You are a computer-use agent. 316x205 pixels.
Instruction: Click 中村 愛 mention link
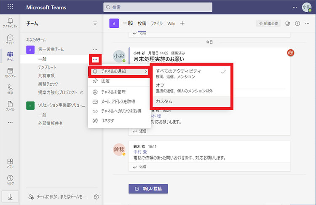click(140, 152)
